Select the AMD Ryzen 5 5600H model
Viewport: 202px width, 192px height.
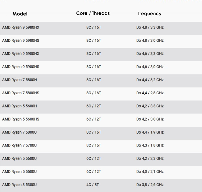click(19, 106)
